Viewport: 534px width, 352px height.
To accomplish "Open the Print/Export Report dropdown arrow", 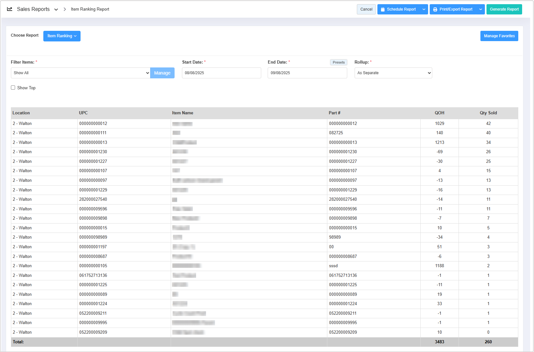I will (x=480, y=10).
